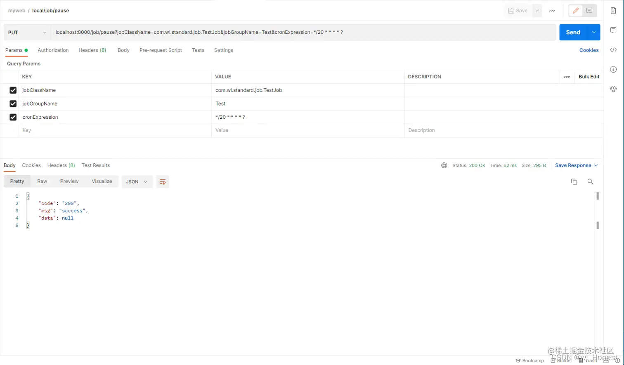Open the JSON format dropdown
624x365 pixels.
coord(137,181)
